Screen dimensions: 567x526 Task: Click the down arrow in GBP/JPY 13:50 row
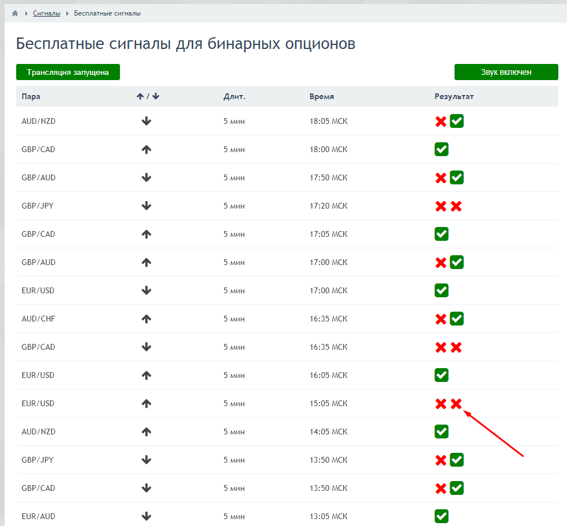click(146, 460)
